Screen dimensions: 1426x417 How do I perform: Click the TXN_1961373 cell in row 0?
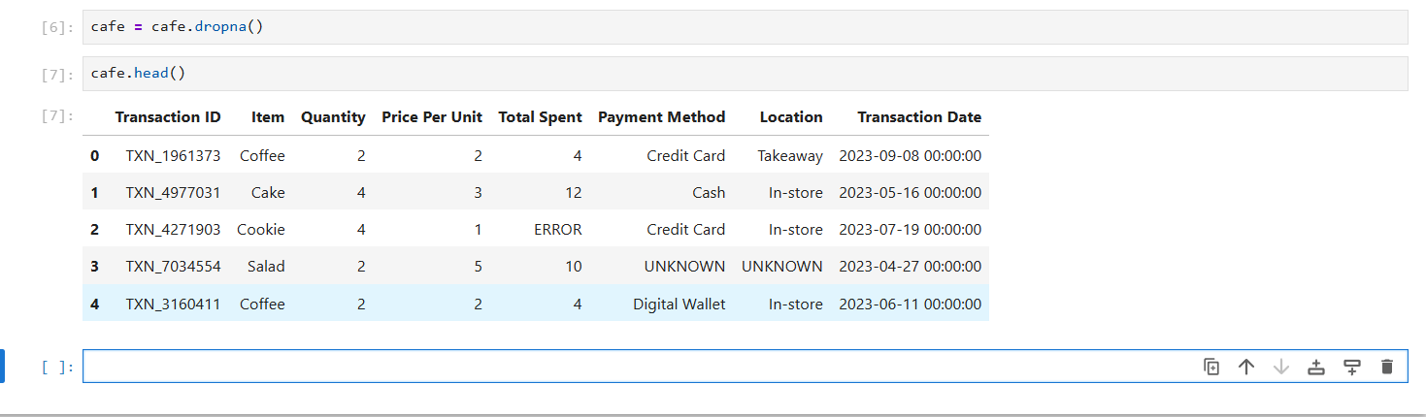point(173,156)
